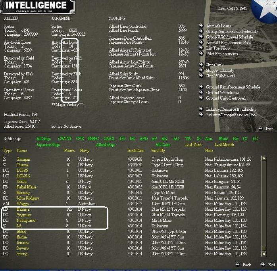Filter sunk ships by DE
The image size is (277, 271).
132,139
